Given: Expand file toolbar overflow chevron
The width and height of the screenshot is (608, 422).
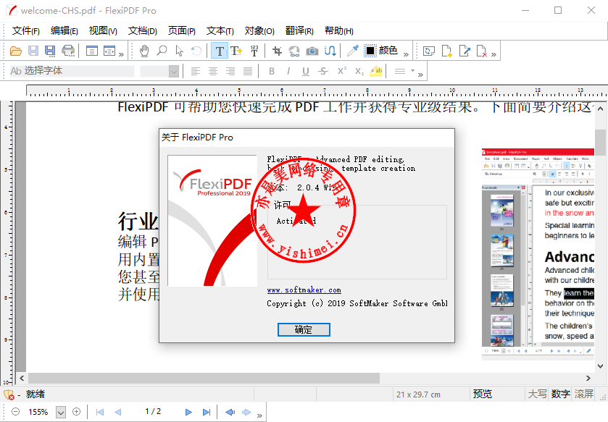Looking at the screenshot, I should coord(121,54).
